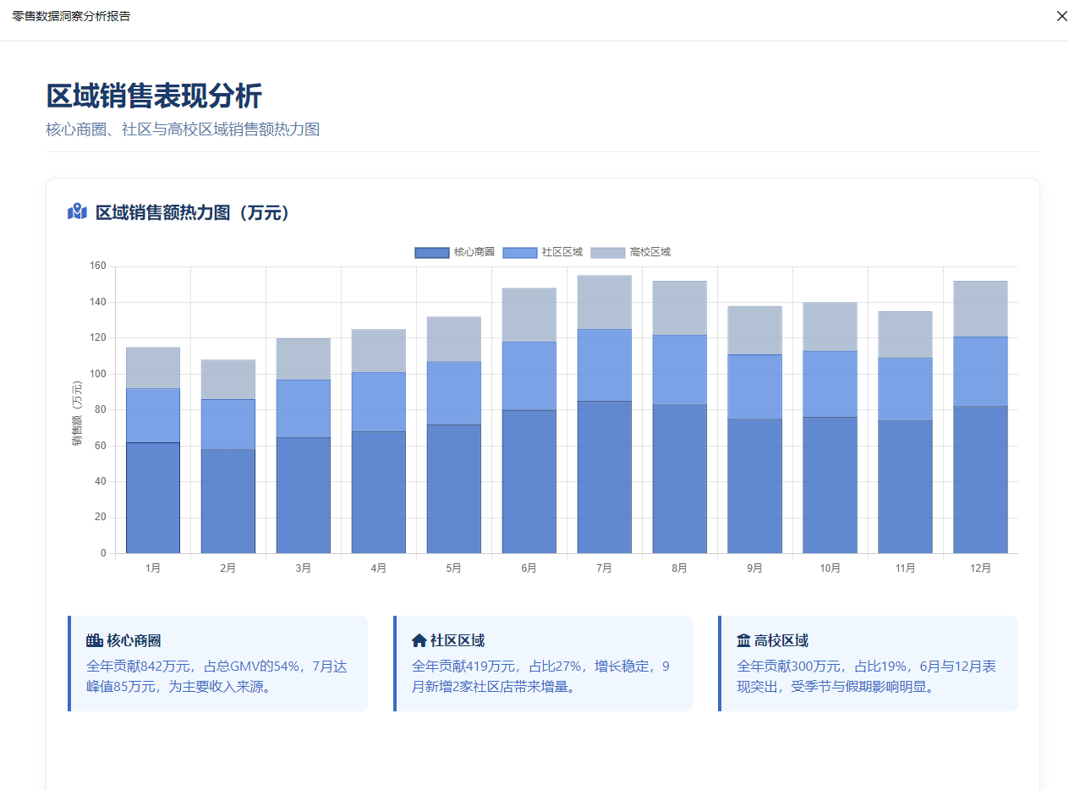This screenshot has height=790, width=1069.
Task: Click the institution icon for 高校区域
Action: (x=744, y=640)
